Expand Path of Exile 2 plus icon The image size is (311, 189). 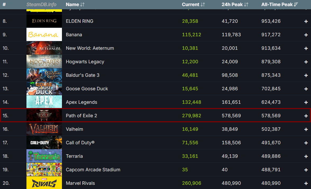coord(306,116)
